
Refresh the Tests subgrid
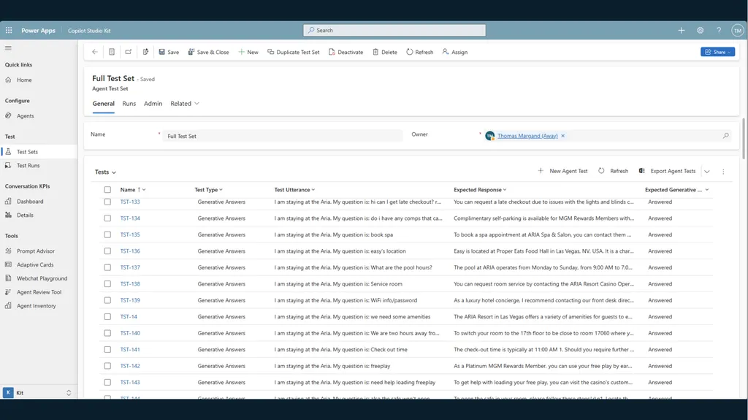[x=614, y=171]
